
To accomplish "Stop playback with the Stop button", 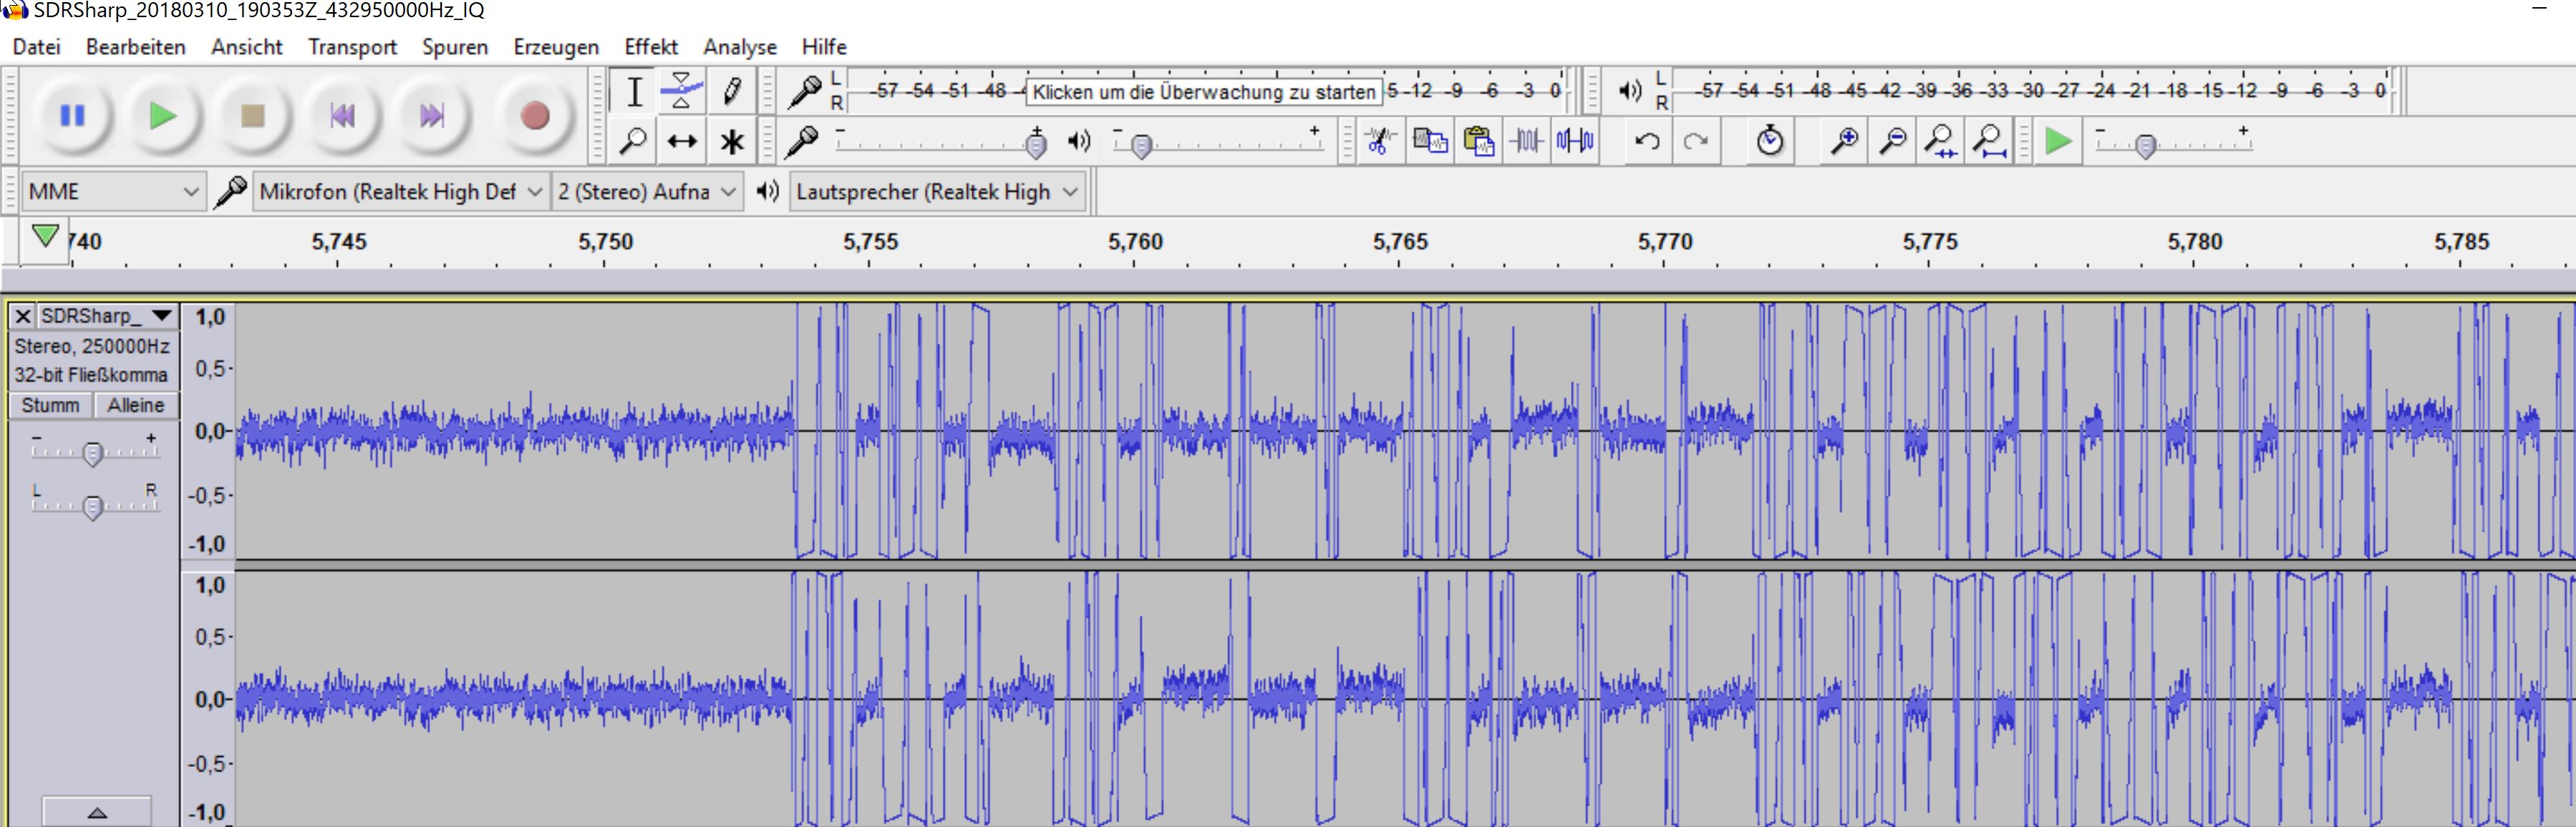I will [252, 116].
